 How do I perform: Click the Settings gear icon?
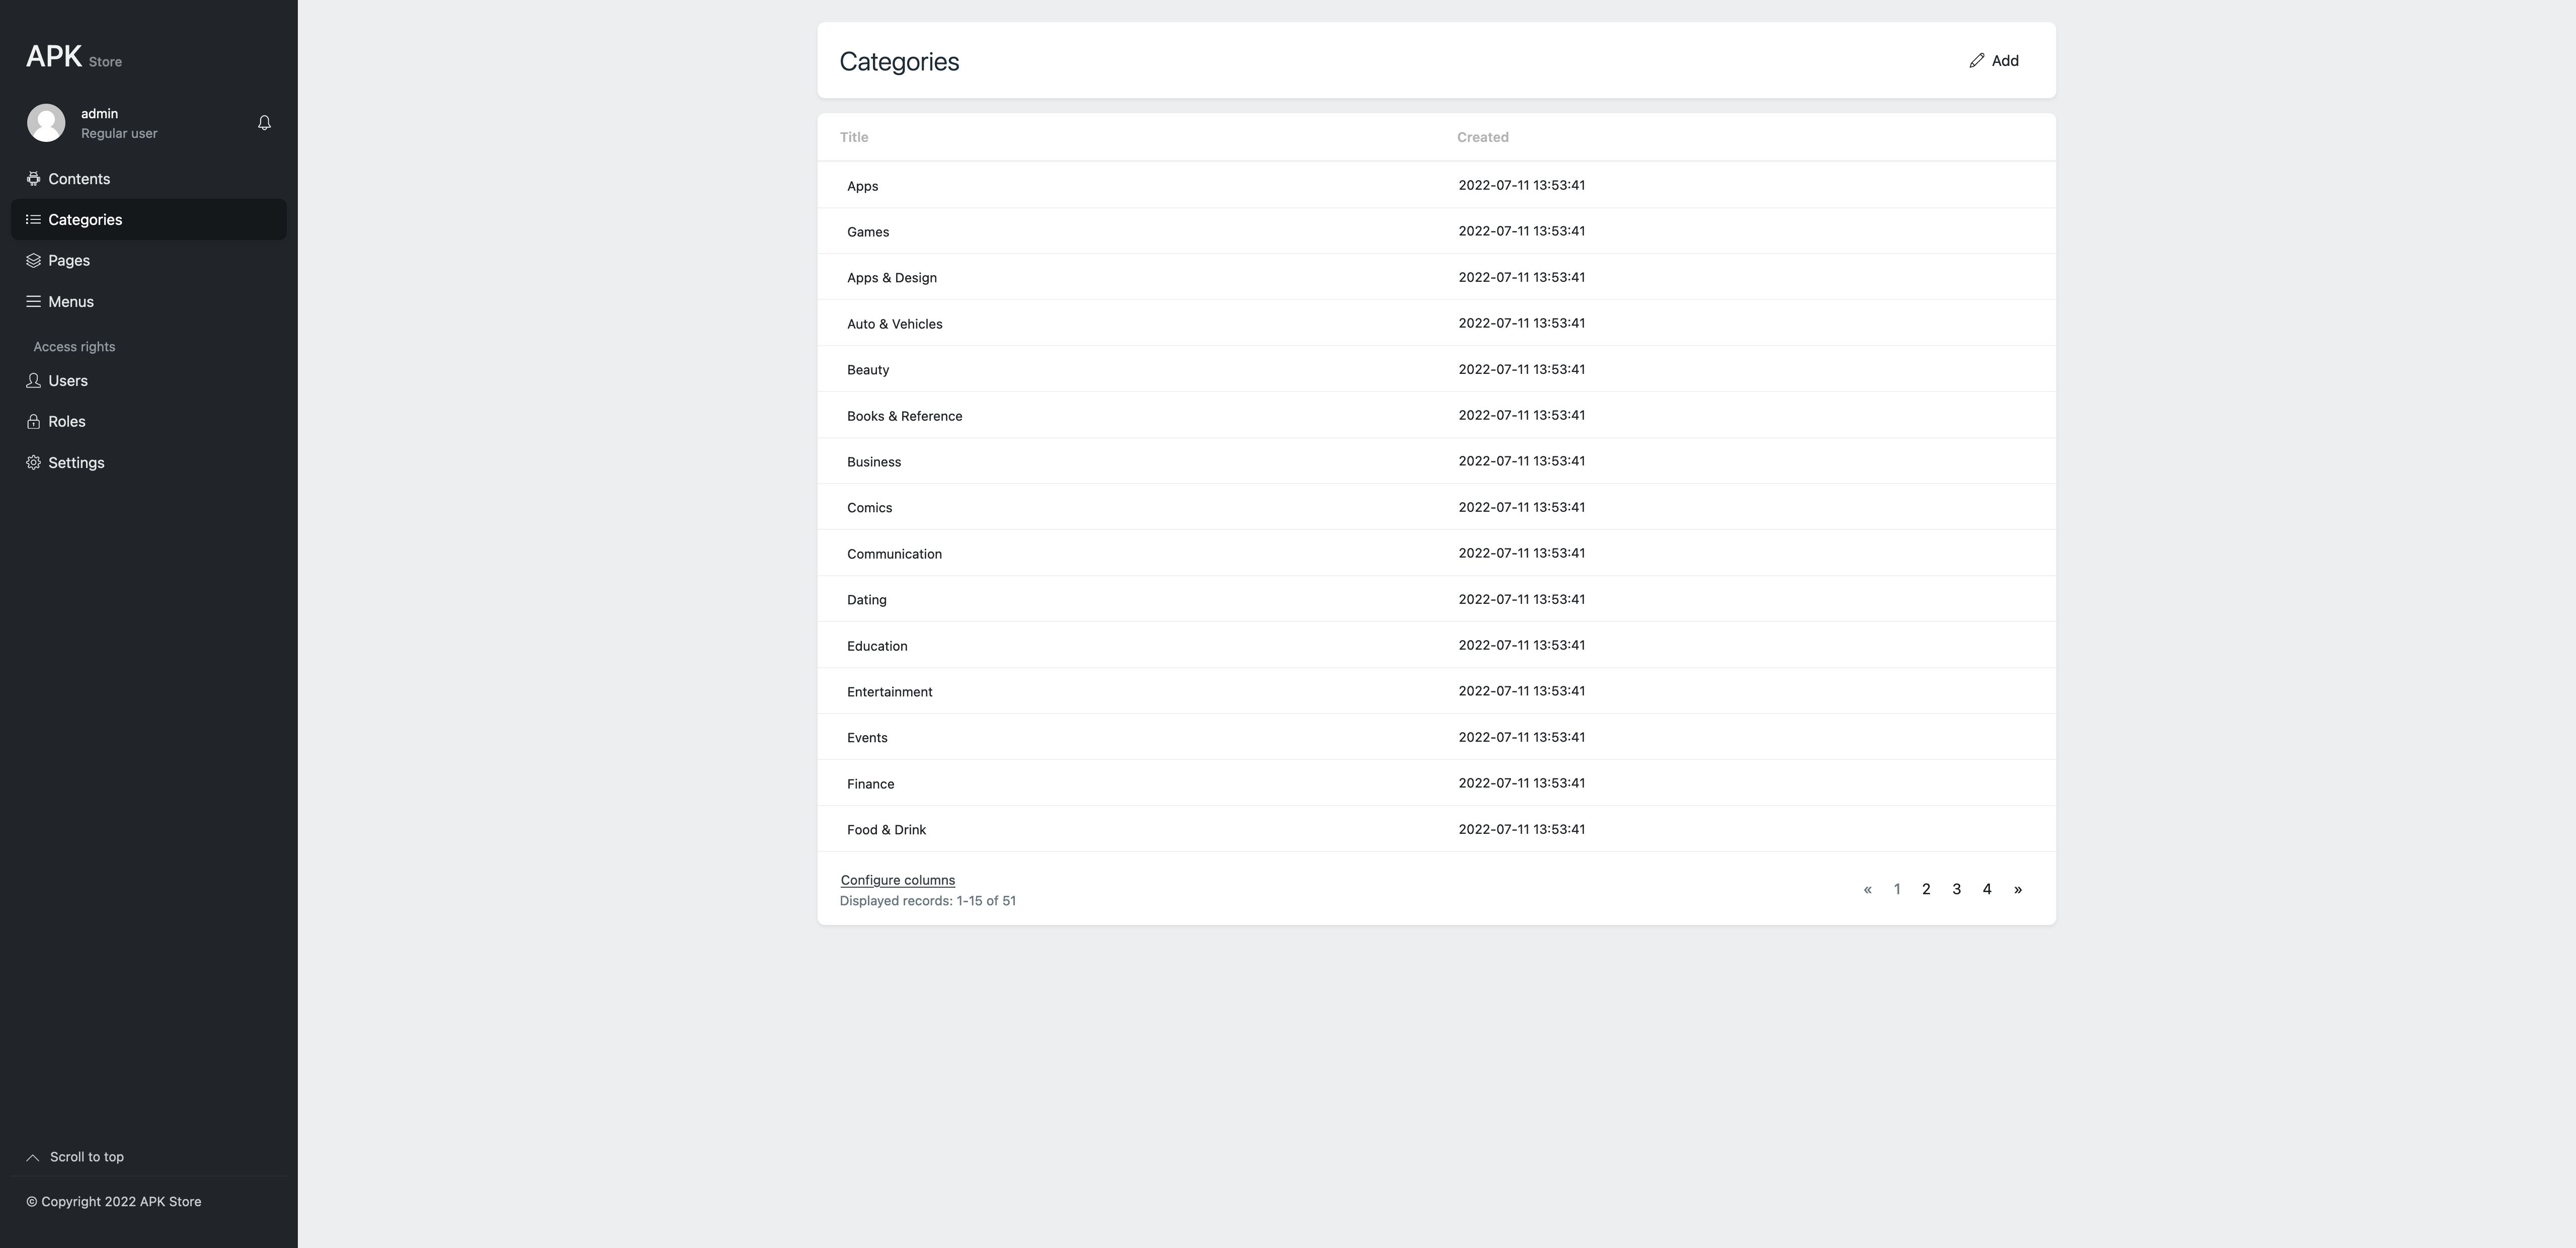pyautogui.click(x=33, y=463)
